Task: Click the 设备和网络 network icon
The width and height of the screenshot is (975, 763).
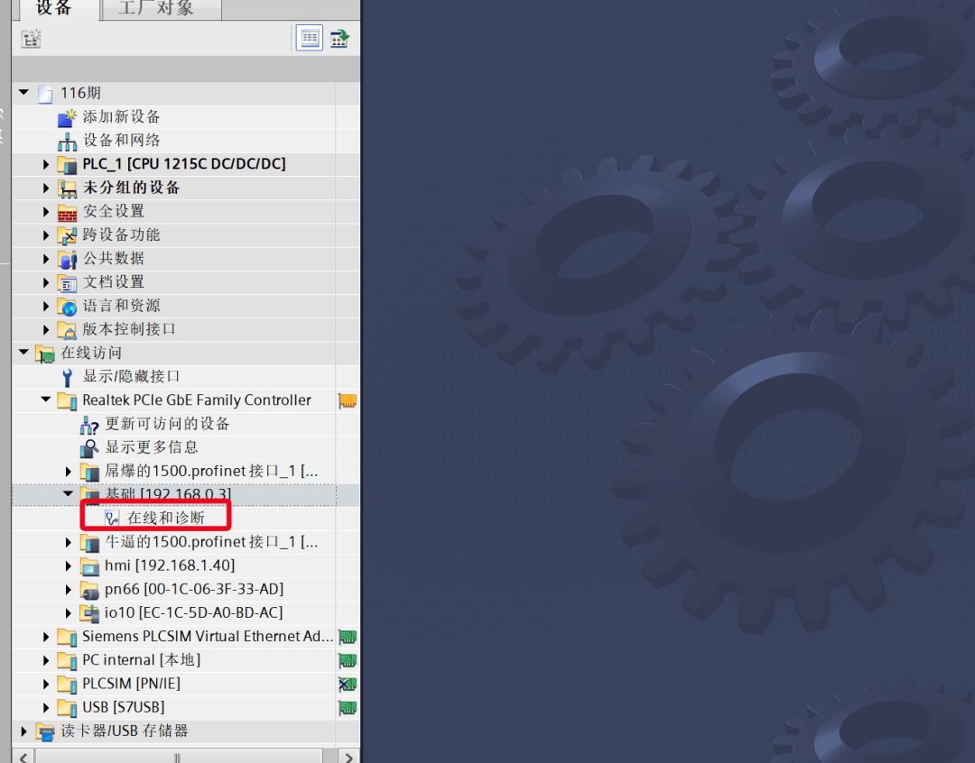Action: tap(67, 141)
